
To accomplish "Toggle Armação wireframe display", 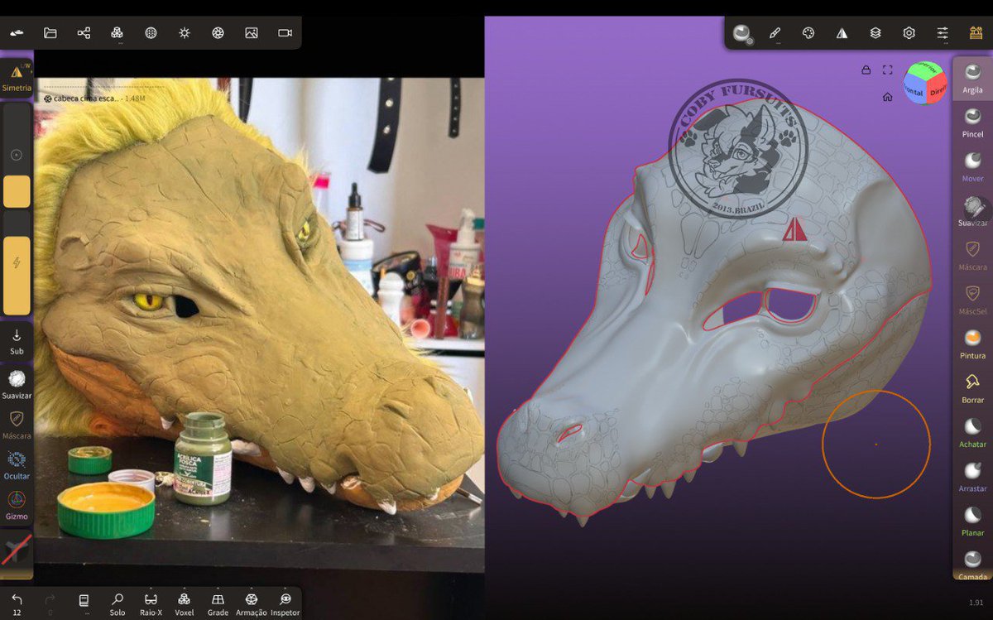I will 252,604.
